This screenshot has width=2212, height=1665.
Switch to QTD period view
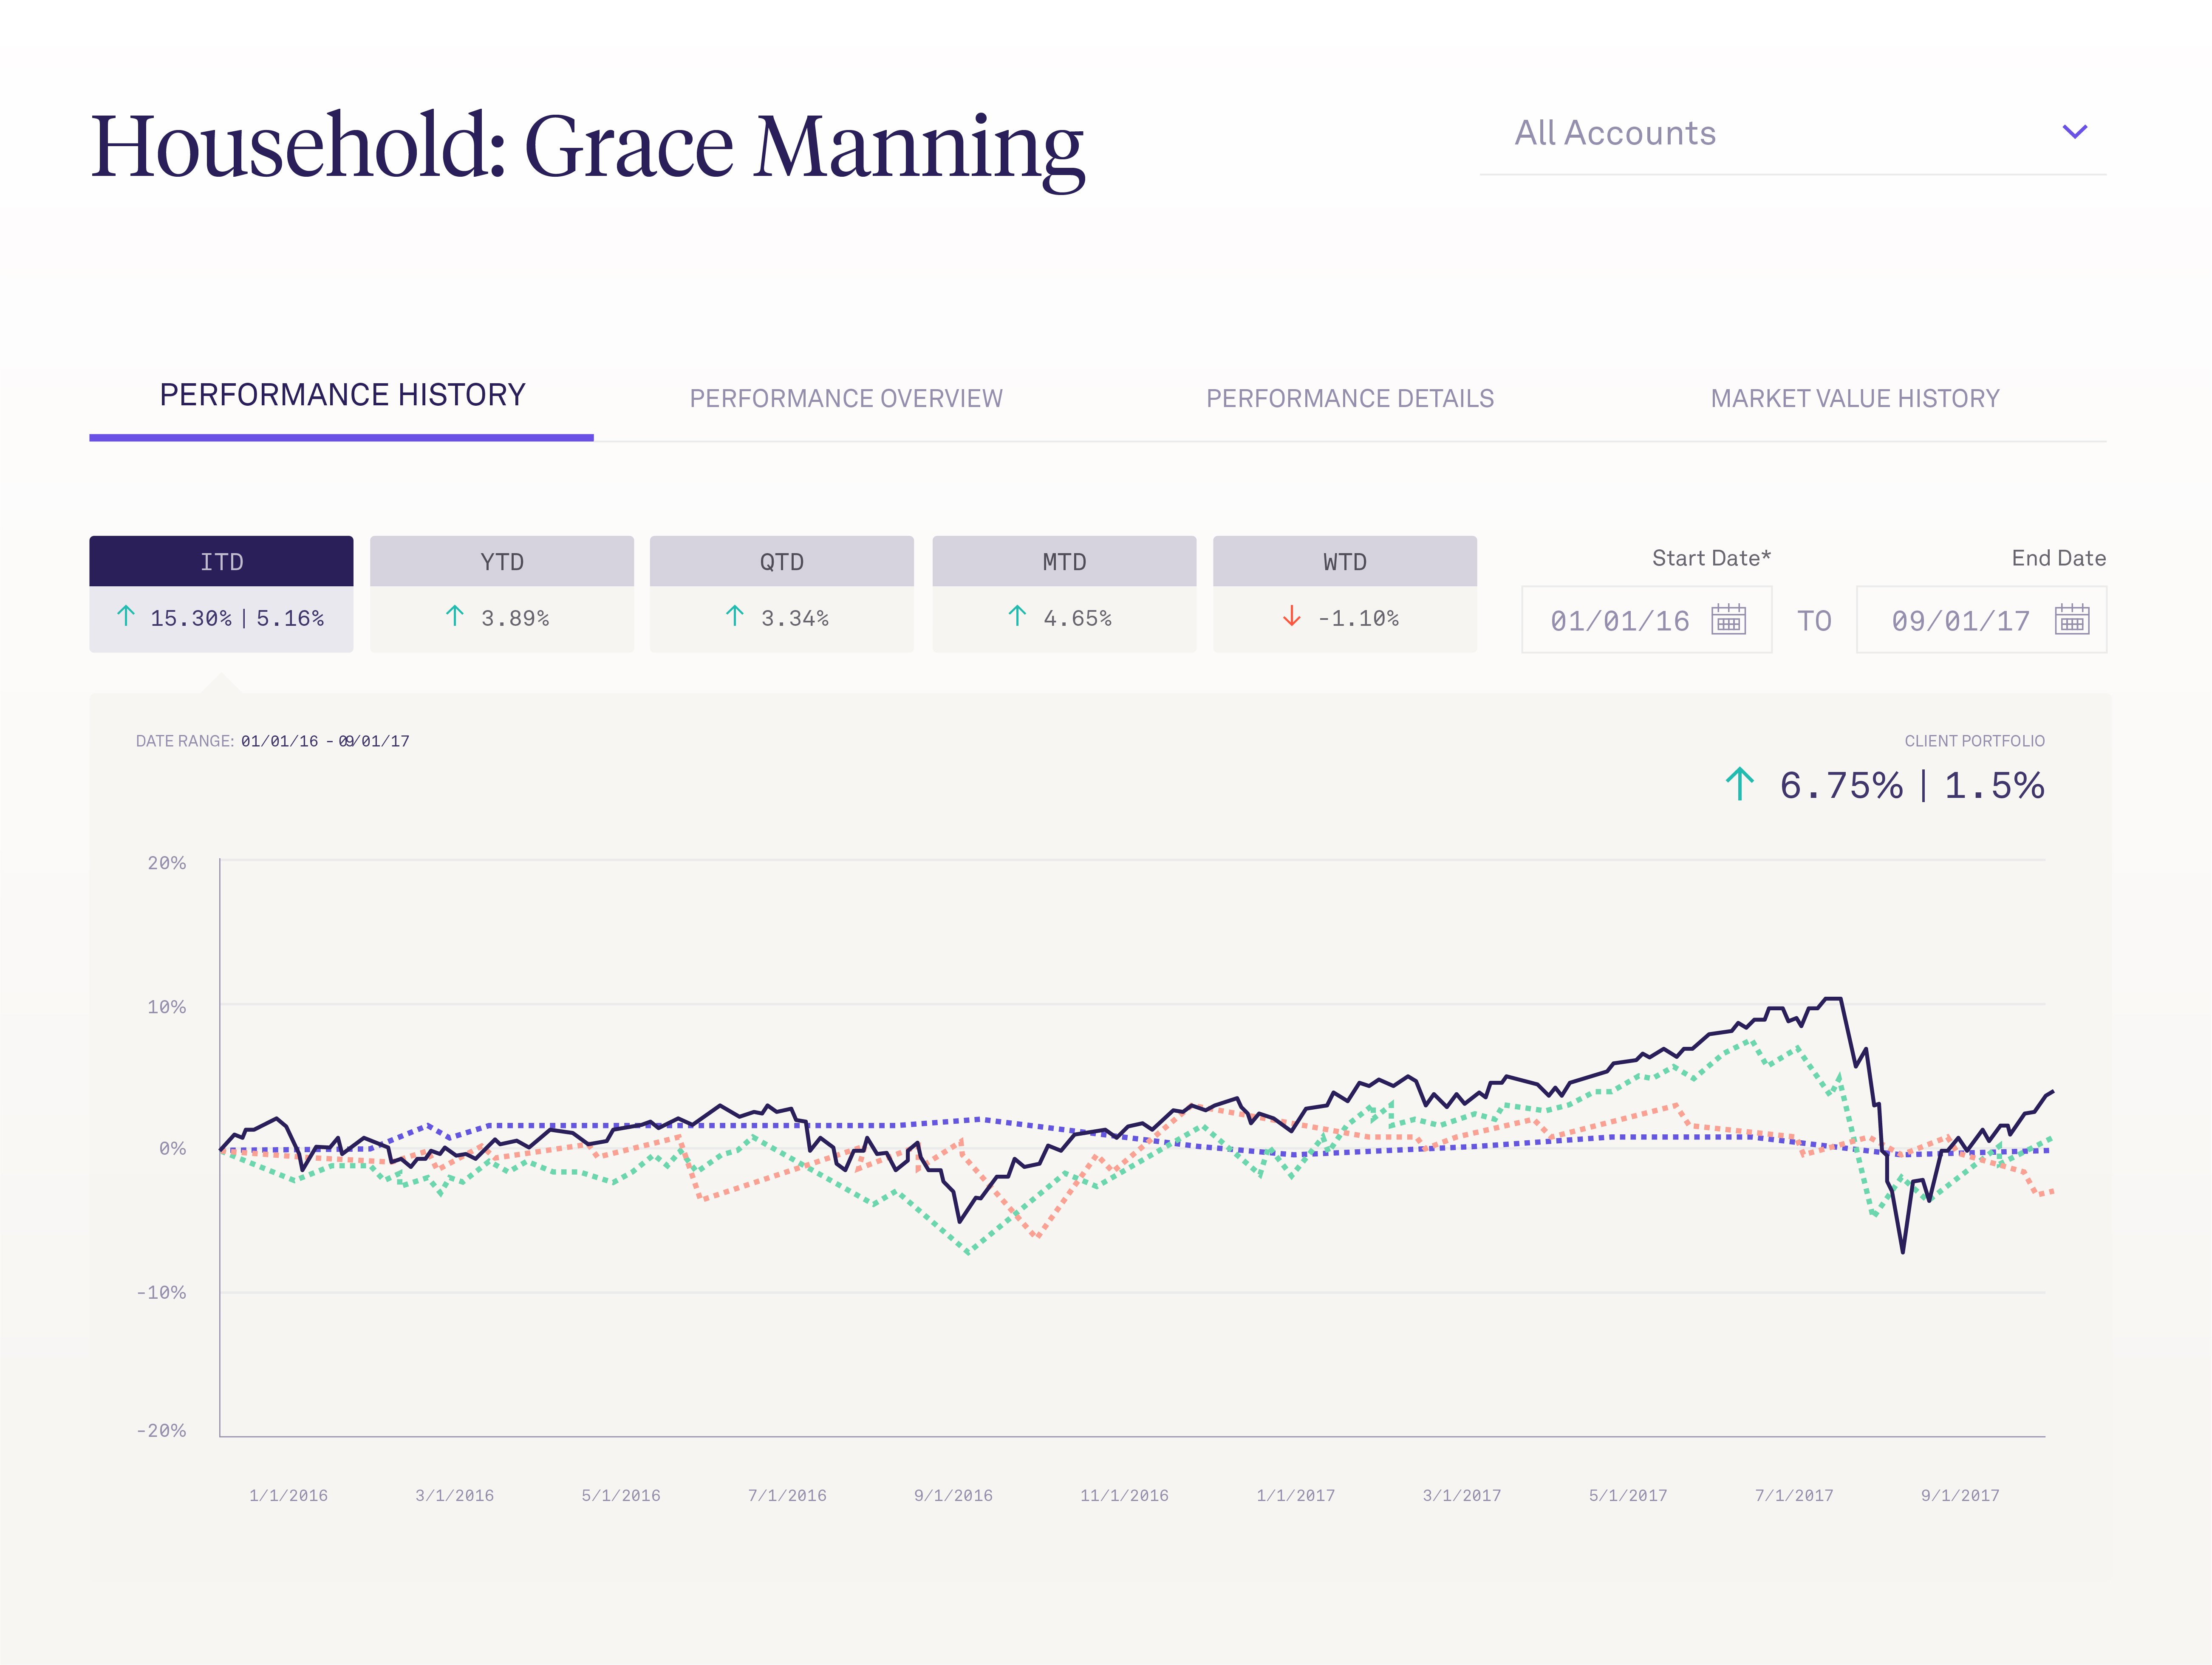[x=782, y=562]
